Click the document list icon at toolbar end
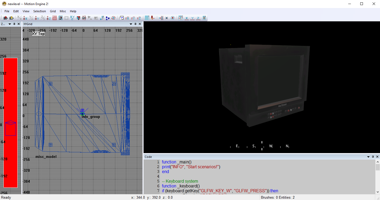380x200 pixels. coord(204,18)
